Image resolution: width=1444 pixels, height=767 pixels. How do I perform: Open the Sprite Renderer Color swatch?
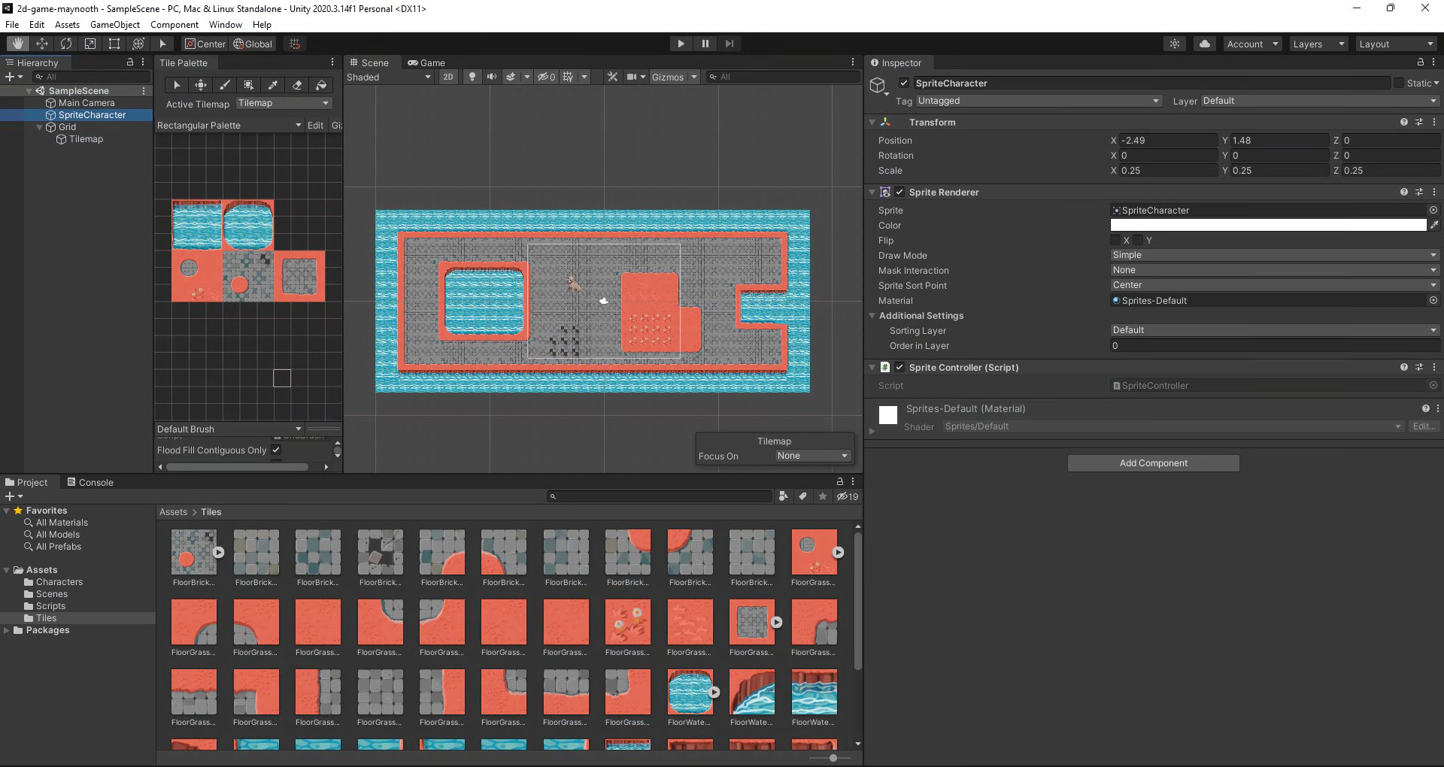(1268, 225)
